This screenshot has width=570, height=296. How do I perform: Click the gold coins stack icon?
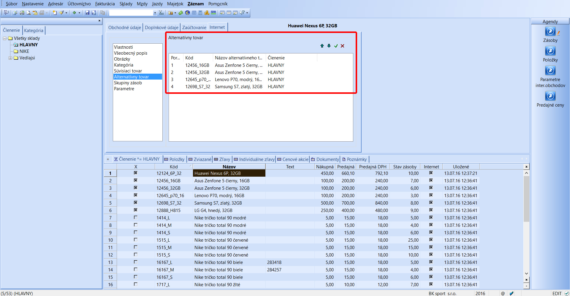207,12
